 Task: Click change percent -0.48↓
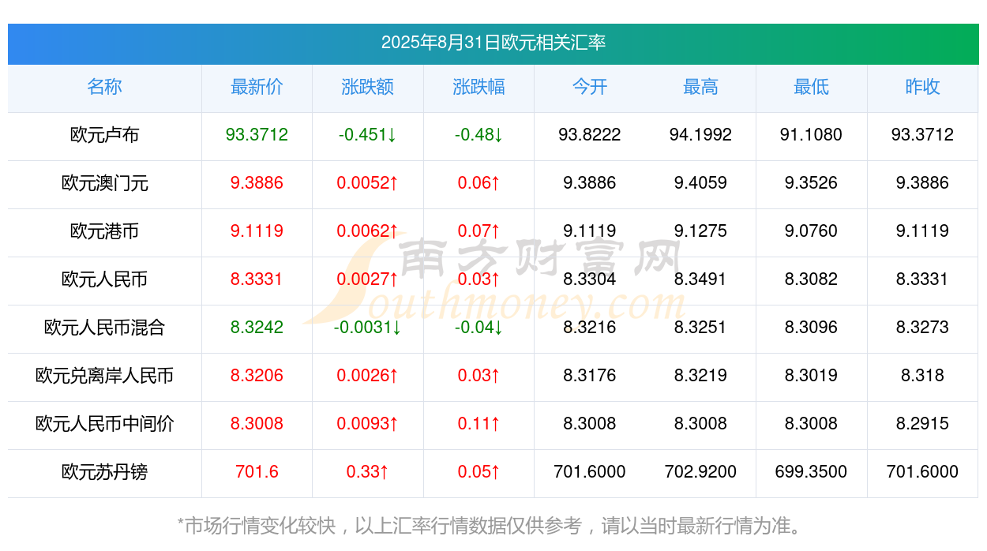(x=478, y=135)
